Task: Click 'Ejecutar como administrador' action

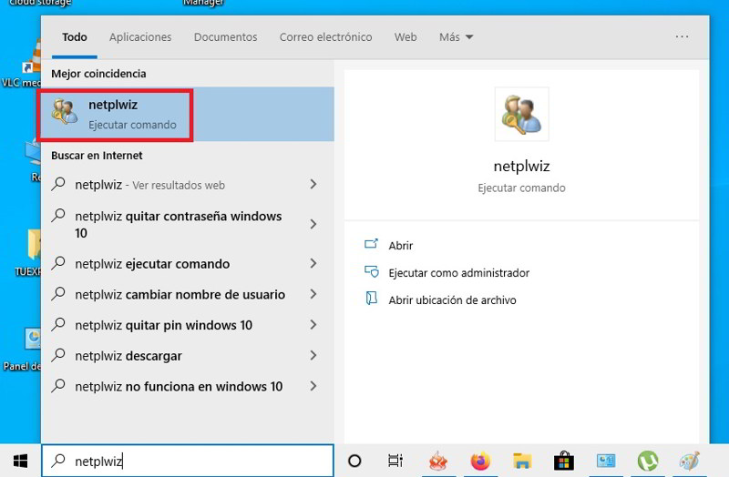Action: 458,272
